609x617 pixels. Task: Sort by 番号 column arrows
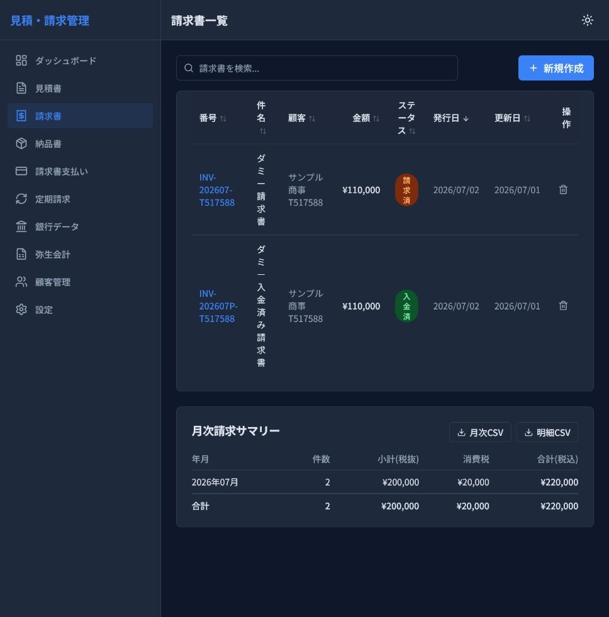pos(223,118)
